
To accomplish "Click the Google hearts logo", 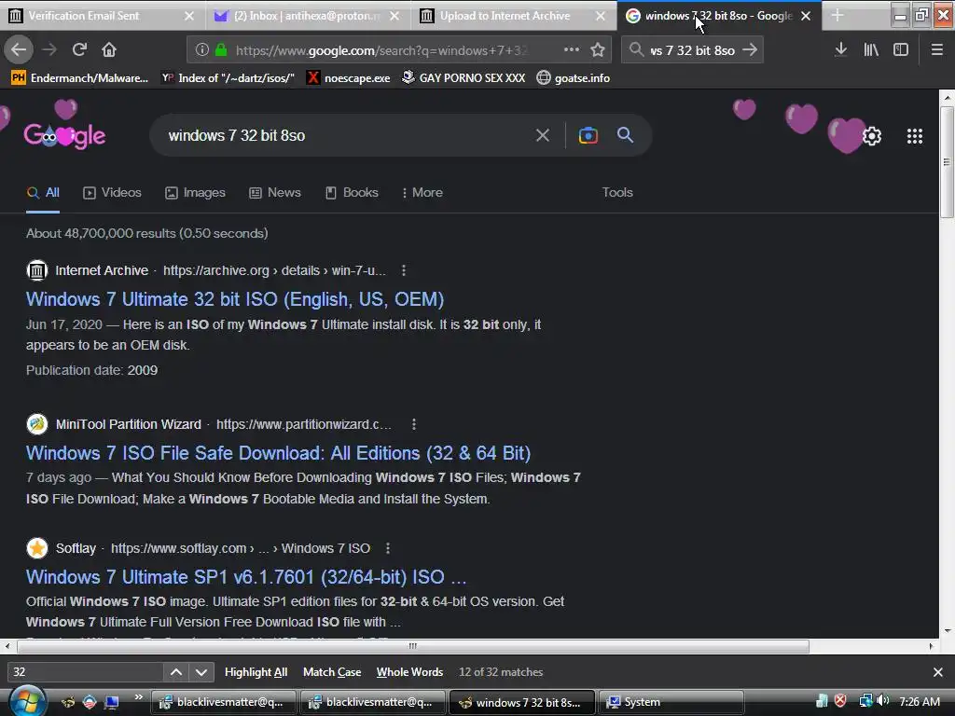I will [64, 136].
